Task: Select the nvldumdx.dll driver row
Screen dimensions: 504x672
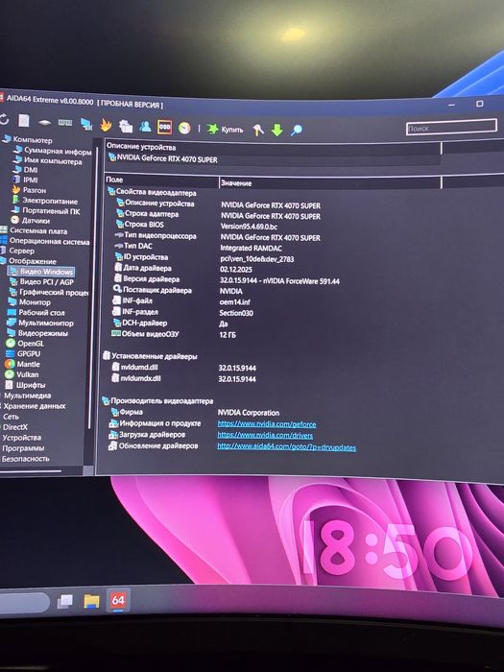Action: (x=183, y=378)
